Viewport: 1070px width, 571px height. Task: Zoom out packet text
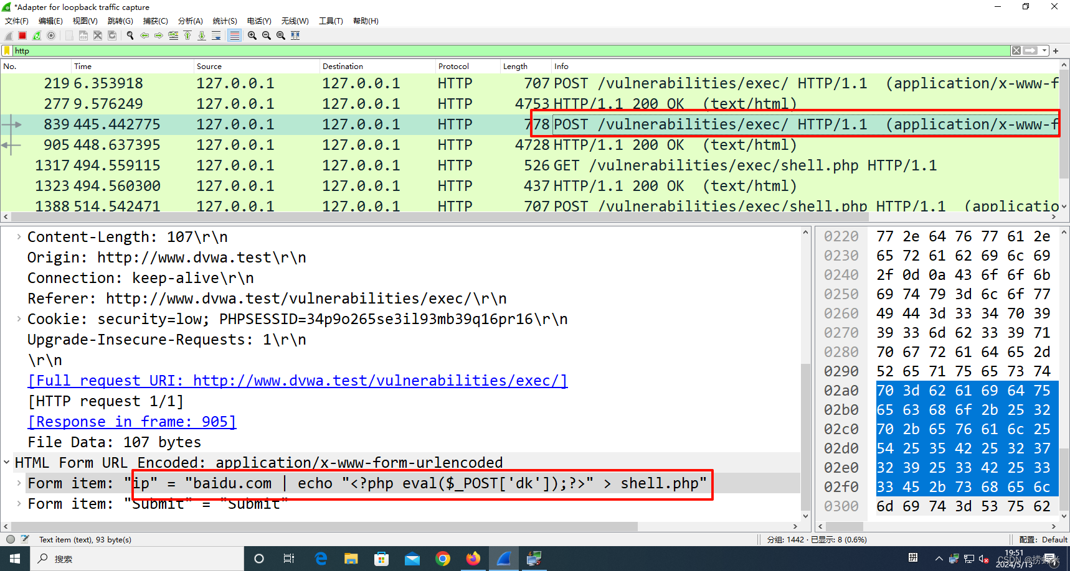click(x=267, y=35)
